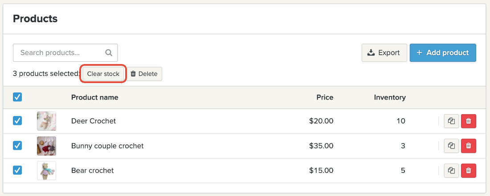
Task: Open the Deer Crochet thumbnail
Action: coord(46,121)
